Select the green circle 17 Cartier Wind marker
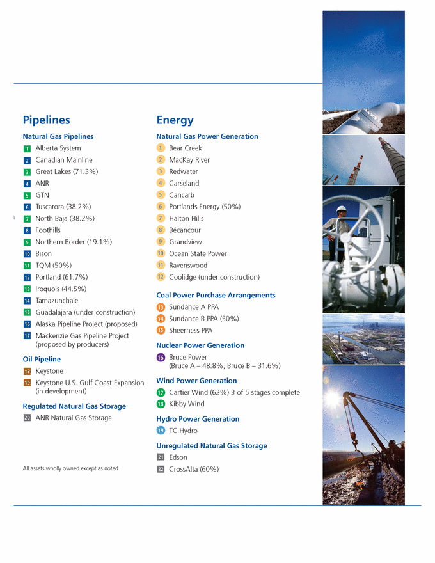Viewport: 435px width, 563px height. click(x=161, y=392)
